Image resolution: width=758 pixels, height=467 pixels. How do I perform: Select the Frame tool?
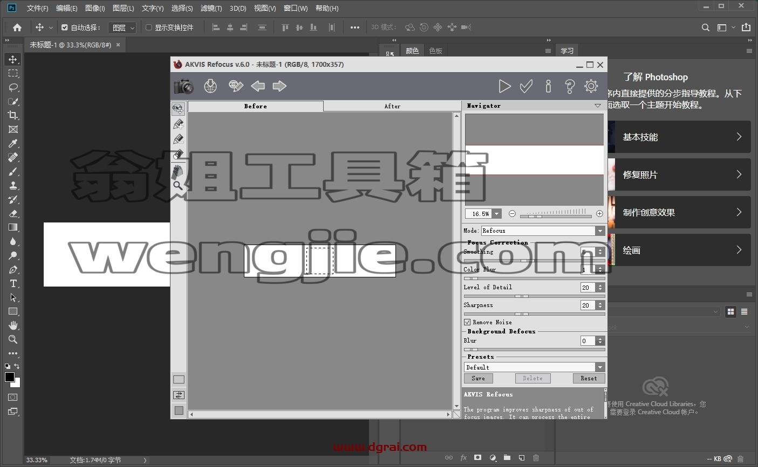coord(13,129)
